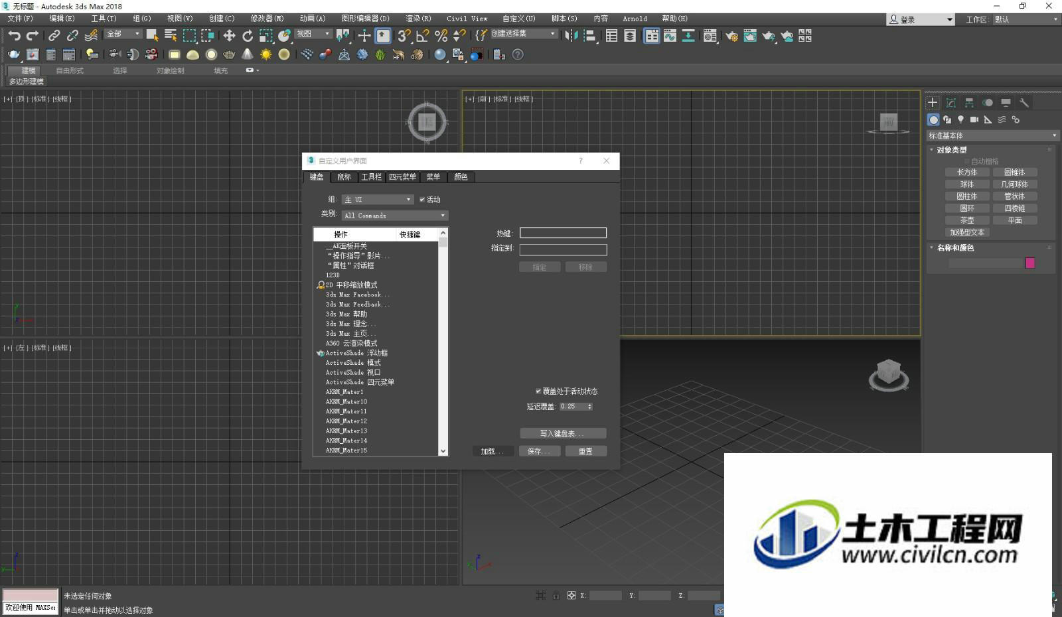Toggle the Angle Snap tool
The height and width of the screenshot is (617, 1062).
(422, 36)
